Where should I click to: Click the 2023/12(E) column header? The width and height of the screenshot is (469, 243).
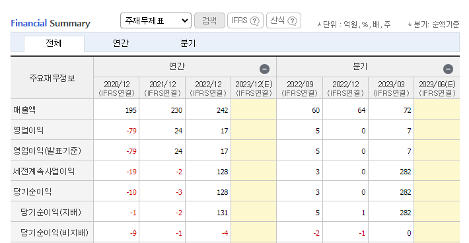(x=254, y=88)
